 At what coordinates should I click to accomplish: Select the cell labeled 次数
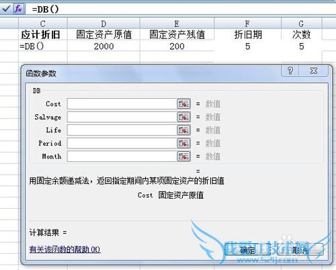coord(301,35)
